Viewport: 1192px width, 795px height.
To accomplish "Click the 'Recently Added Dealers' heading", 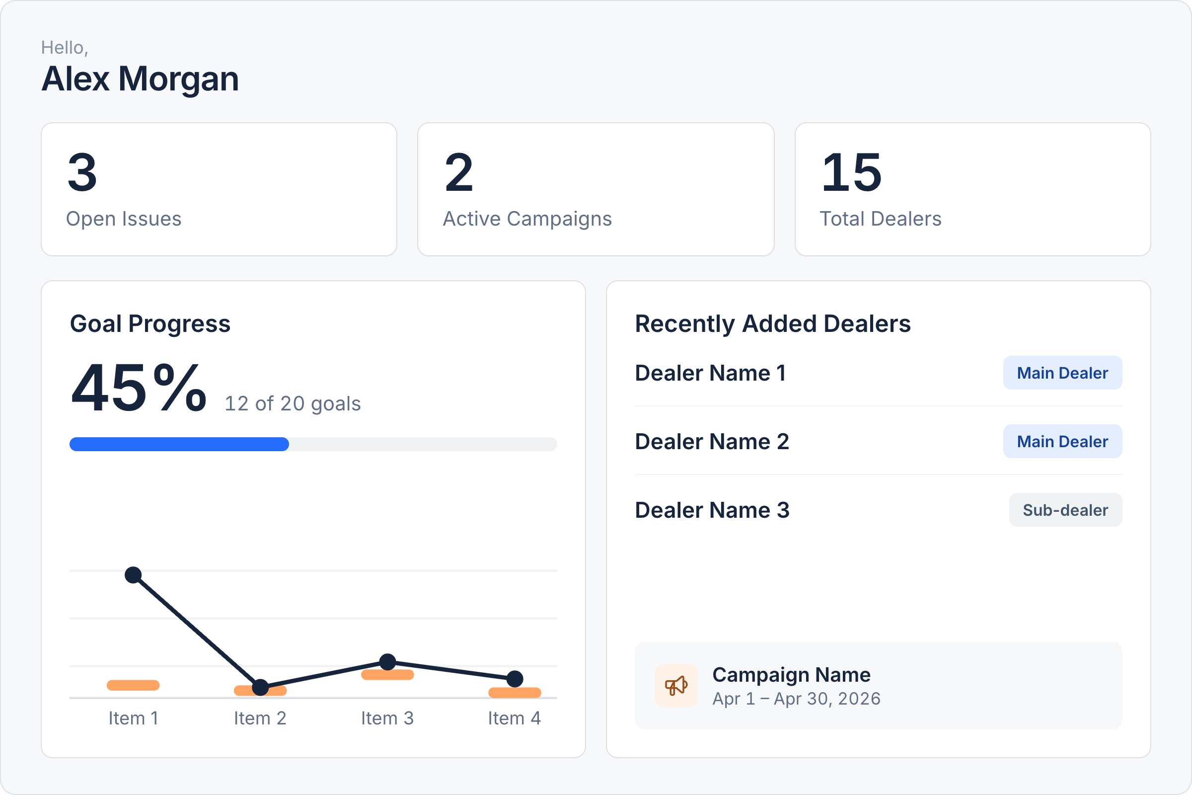I will pos(773,323).
